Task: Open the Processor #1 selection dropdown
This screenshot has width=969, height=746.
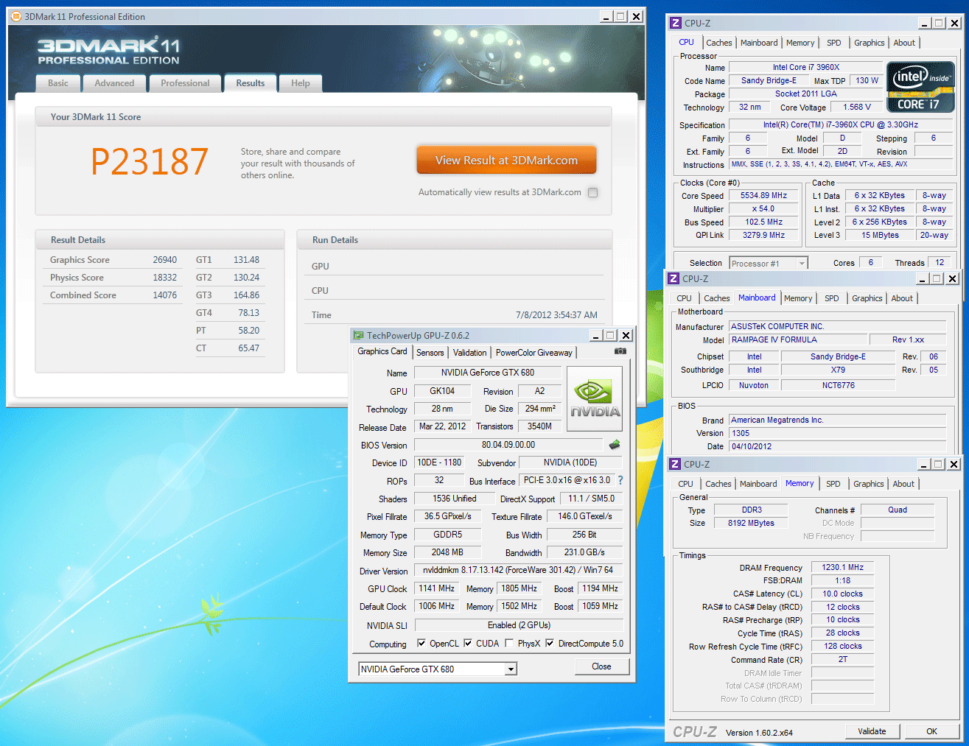Action: 769,263
